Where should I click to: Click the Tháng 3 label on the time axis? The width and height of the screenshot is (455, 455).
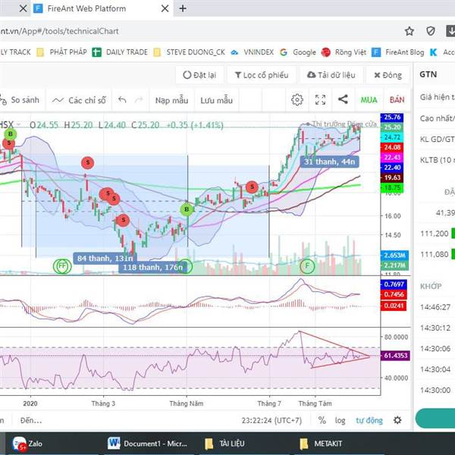click(x=103, y=403)
